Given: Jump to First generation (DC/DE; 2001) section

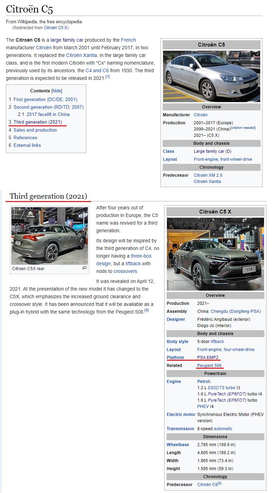Looking at the screenshot, I should [x=45, y=99].
